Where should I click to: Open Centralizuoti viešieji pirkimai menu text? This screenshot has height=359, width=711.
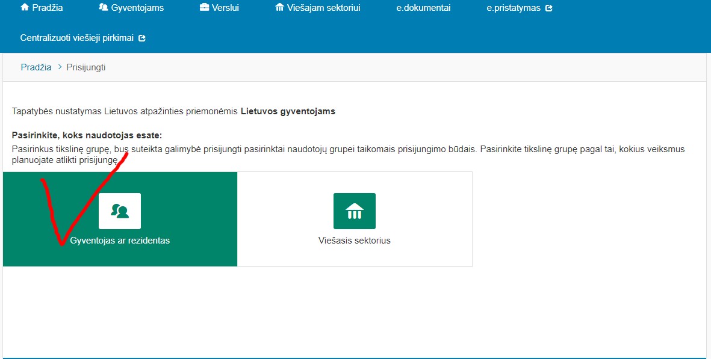78,38
